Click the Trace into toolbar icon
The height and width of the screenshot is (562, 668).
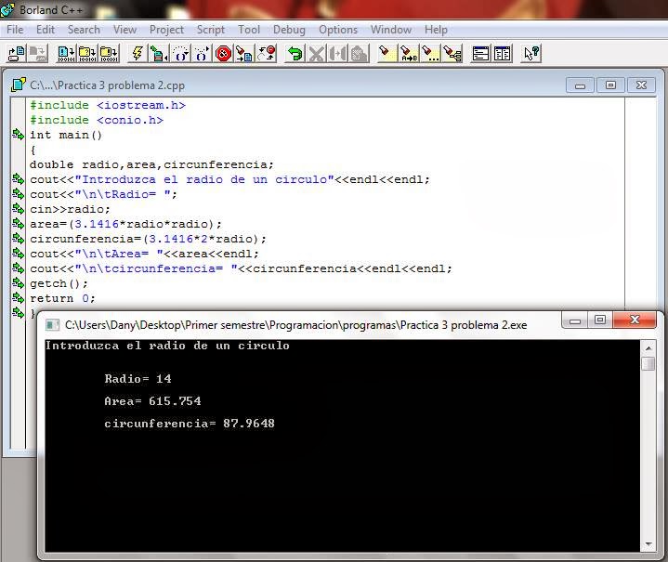(x=202, y=54)
